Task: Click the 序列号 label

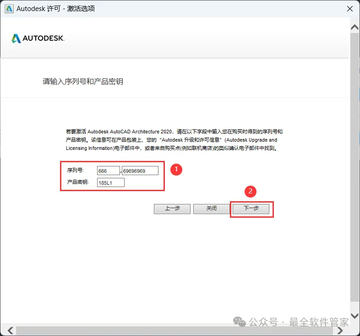Action: (76, 170)
